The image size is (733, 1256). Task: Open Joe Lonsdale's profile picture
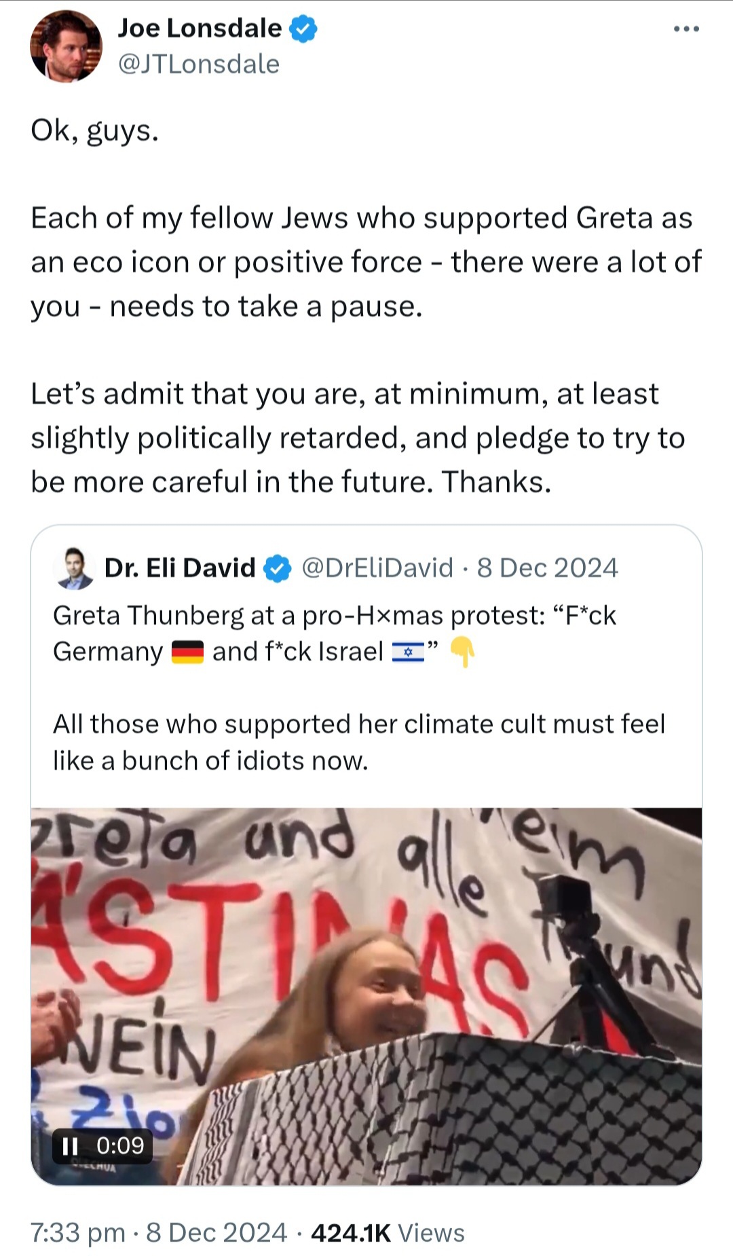click(66, 46)
